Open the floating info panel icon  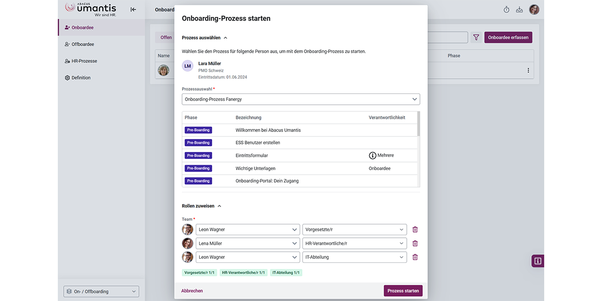coord(538,261)
